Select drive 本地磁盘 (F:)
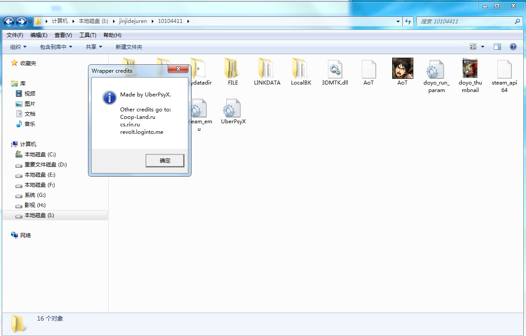This screenshot has width=526, height=336. 36,185
